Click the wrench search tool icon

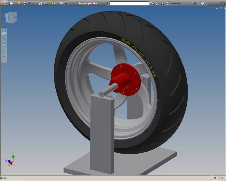(x=152, y=3)
